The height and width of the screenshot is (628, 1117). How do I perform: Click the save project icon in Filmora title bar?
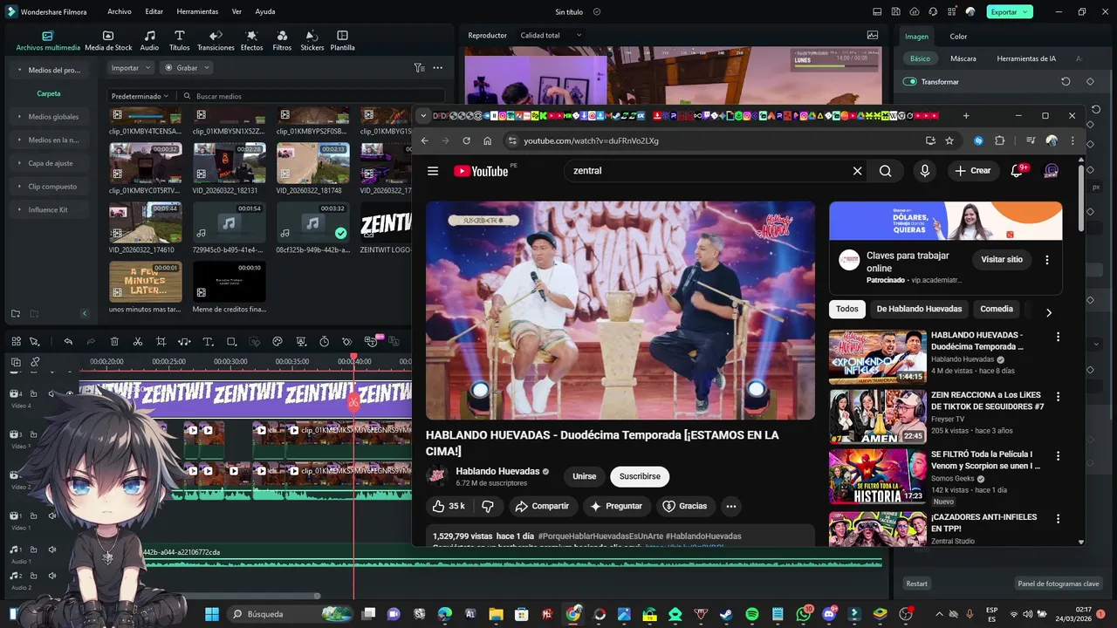click(x=895, y=11)
